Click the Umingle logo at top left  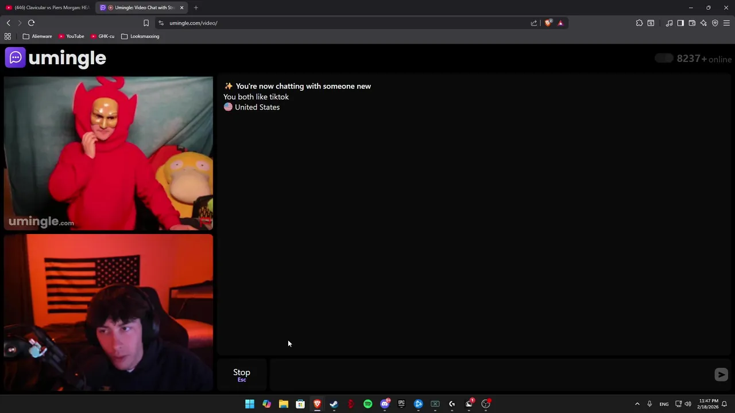pyautogui.click(x=56, y=58)
